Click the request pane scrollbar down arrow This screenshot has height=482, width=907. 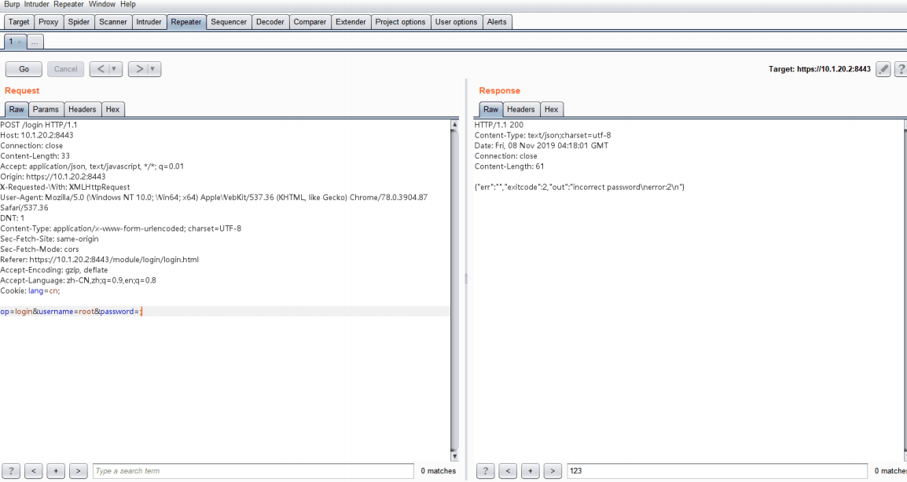pyautogui.click(x=454, y=456)
